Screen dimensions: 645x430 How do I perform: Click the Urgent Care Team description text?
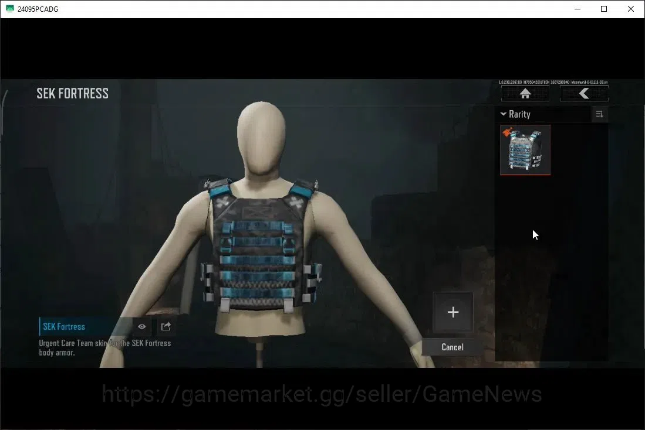click(105, 348)
